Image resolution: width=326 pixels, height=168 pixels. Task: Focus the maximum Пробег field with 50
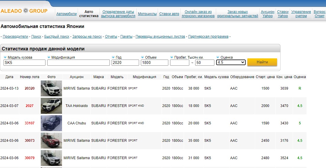tap(205, 63)
